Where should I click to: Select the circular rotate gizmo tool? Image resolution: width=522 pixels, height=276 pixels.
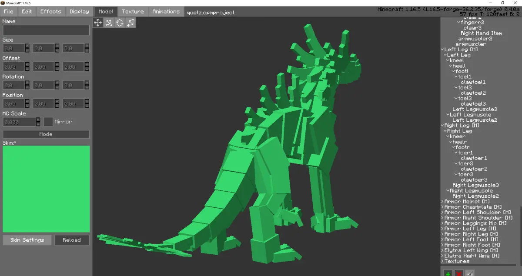(120, 23)
